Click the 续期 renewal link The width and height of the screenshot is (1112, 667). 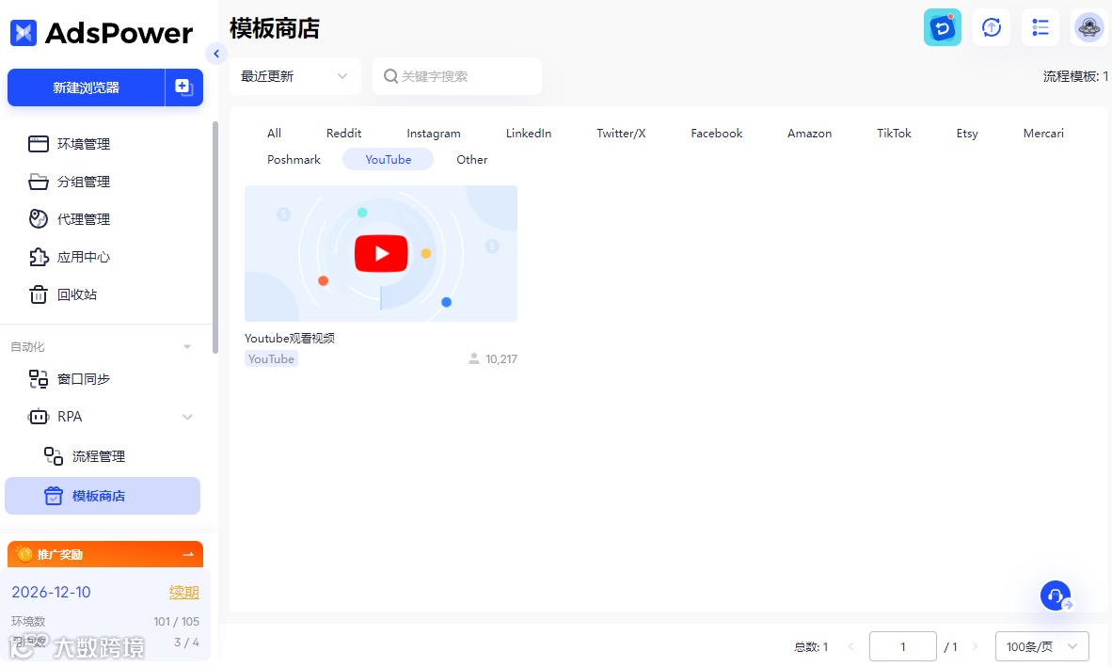183,592
